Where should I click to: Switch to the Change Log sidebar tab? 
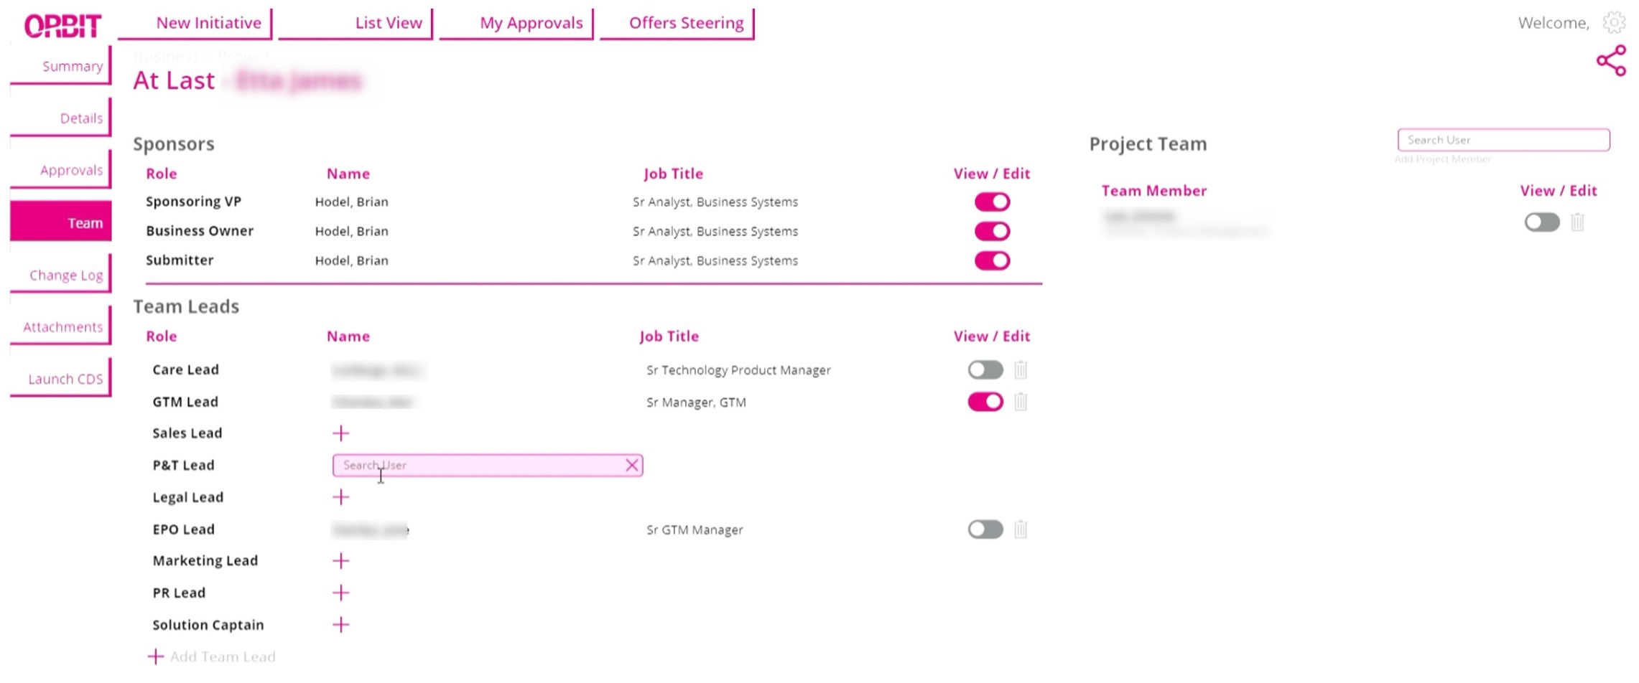(66, 275)
